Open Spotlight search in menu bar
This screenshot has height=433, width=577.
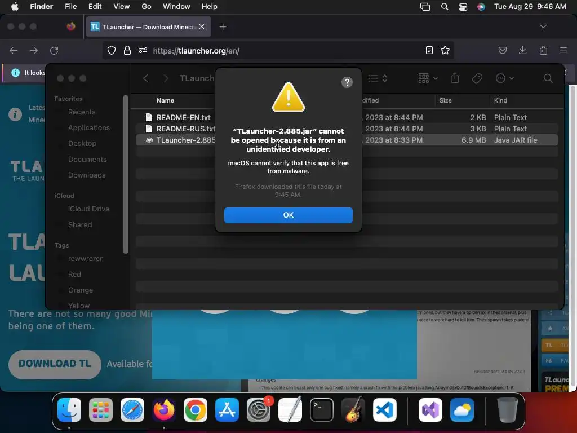pos(445,7)
